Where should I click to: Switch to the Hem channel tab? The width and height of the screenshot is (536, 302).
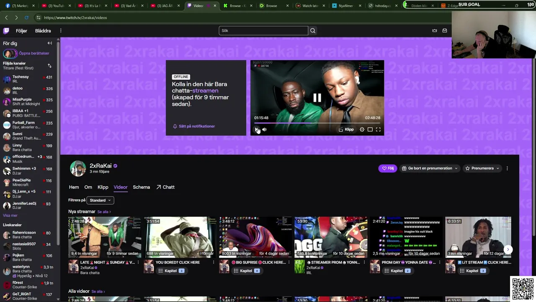click(74, 187)
